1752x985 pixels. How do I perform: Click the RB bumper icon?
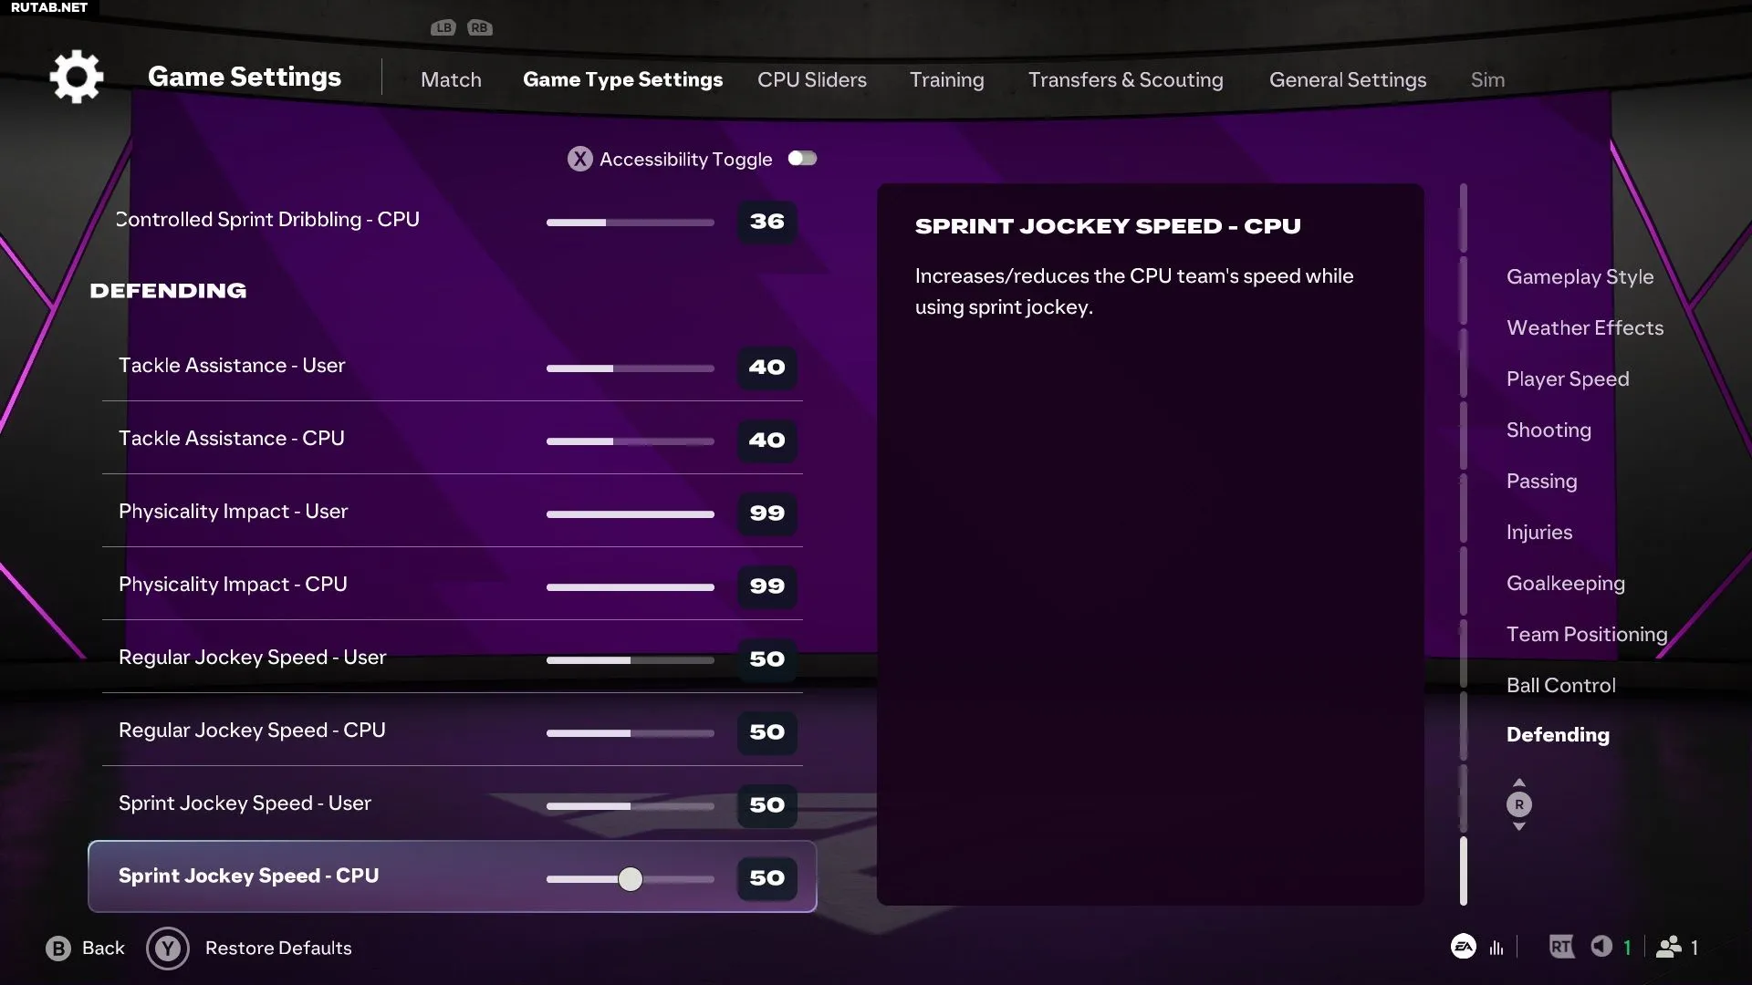pyautogui.click(x=480, y=27)
